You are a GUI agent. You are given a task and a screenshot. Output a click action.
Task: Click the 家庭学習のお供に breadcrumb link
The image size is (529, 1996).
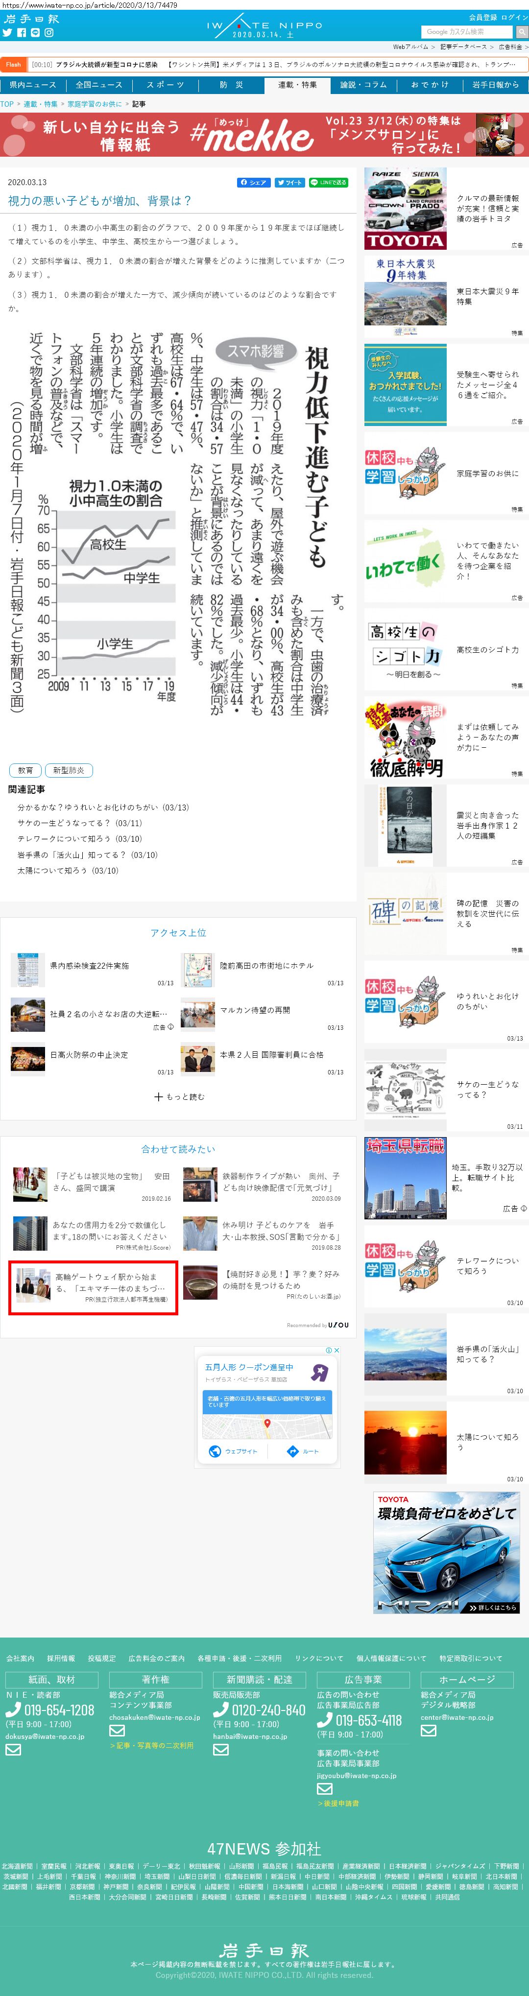pyautogui.click(x=95, y=104)
